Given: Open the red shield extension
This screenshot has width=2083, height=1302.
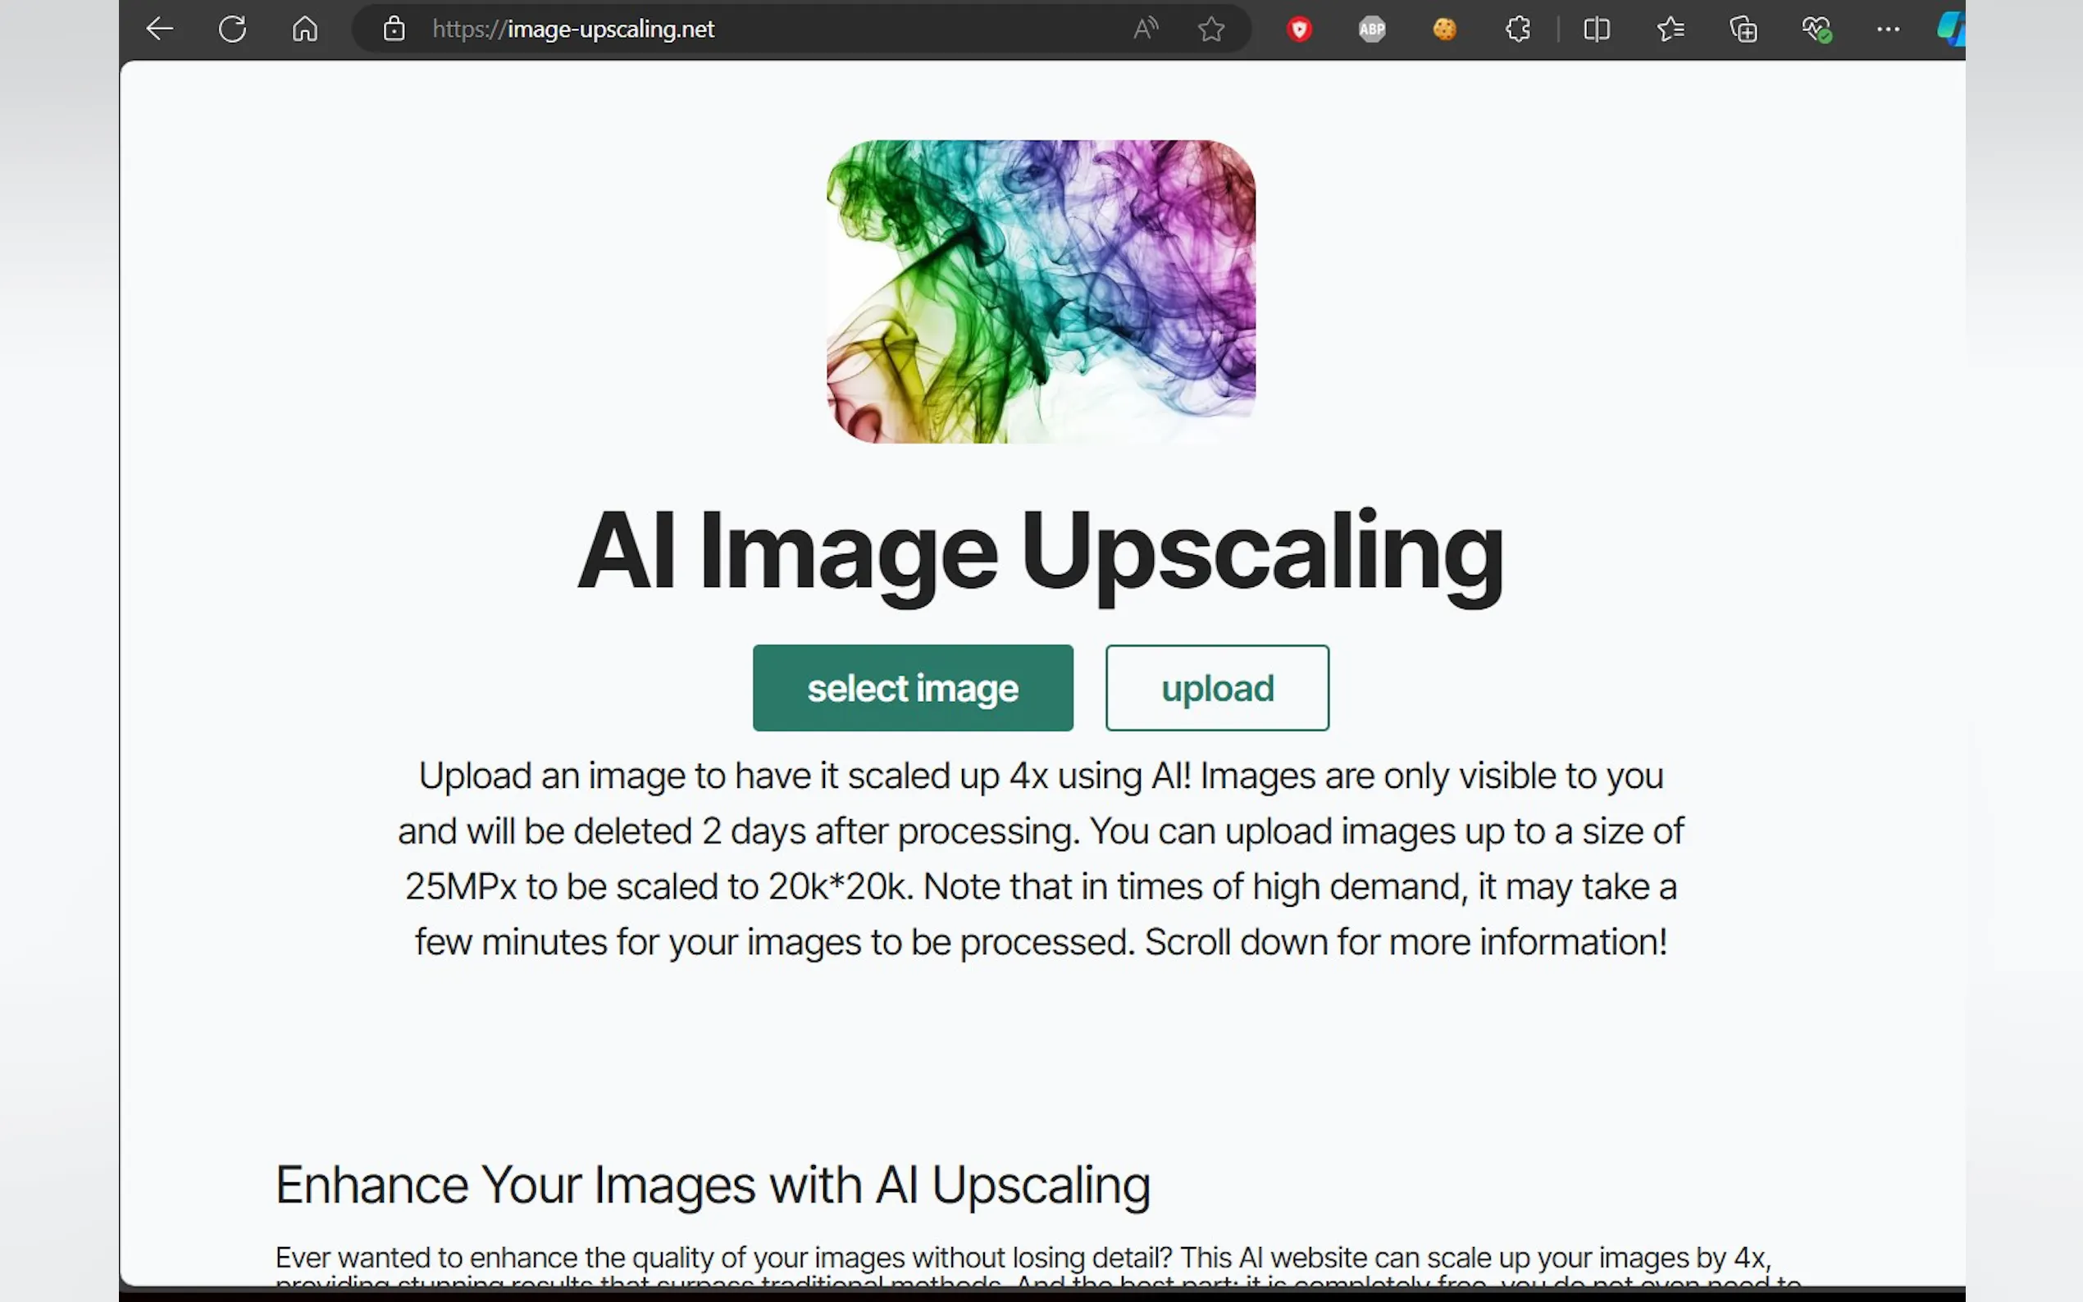Looking at the screenshot, I should click(x=1298, y=30).
